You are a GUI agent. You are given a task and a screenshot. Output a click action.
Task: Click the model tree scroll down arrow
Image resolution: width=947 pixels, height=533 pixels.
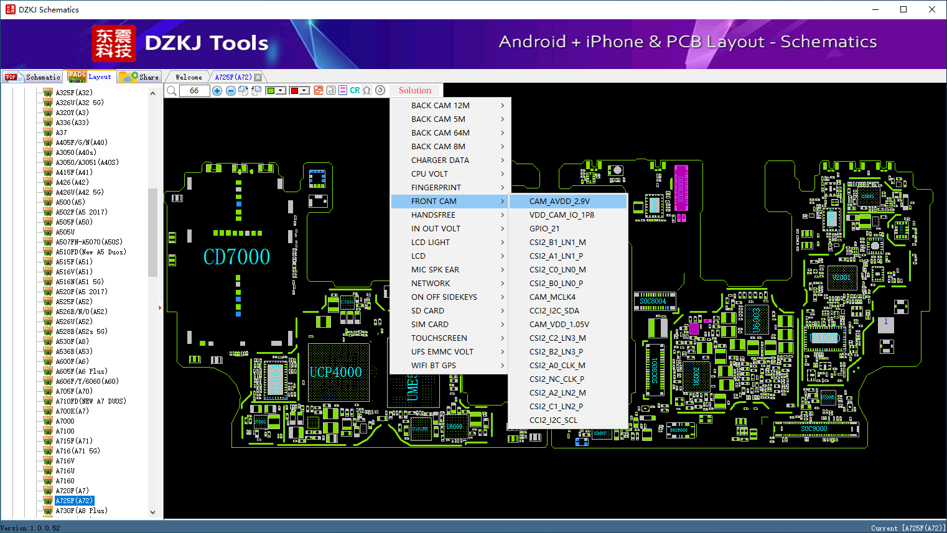click(153, 512)
